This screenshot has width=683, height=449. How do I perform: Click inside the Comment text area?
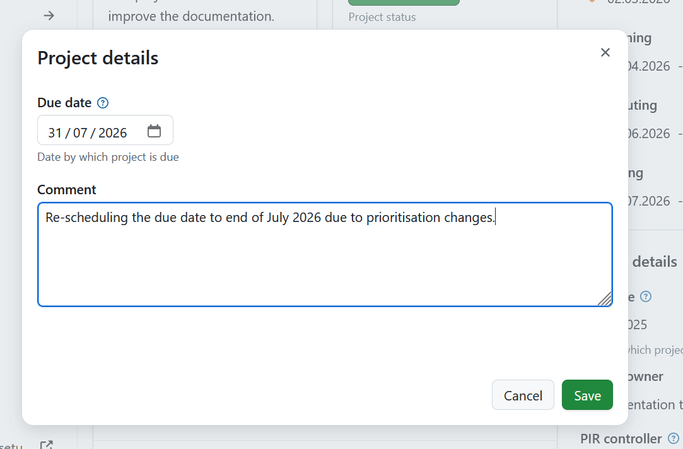(x=325, y=254)
